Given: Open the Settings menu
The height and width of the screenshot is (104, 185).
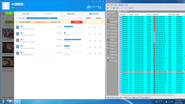Looking at the screenshot, I should point(121,5).
